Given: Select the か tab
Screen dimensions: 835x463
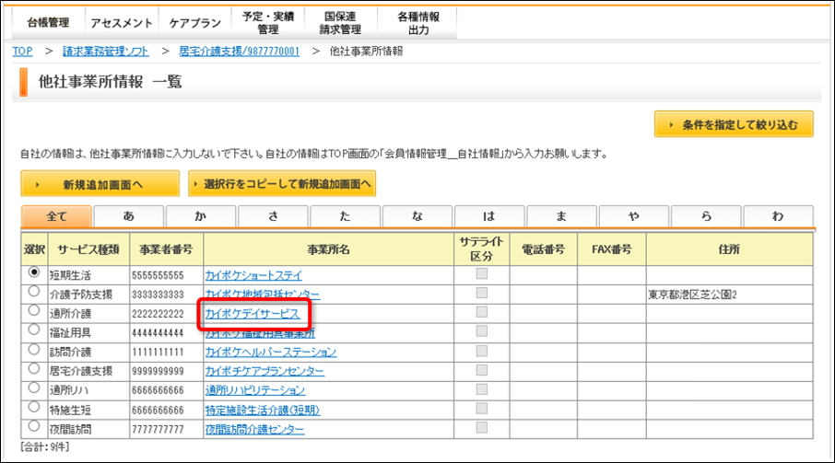Looking at the screenshot, I should pyautogui.click(x=201, y=216).
